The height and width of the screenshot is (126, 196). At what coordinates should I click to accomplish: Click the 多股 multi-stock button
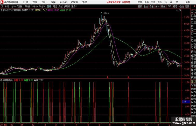pyautogui.click(x=151, y=6)
